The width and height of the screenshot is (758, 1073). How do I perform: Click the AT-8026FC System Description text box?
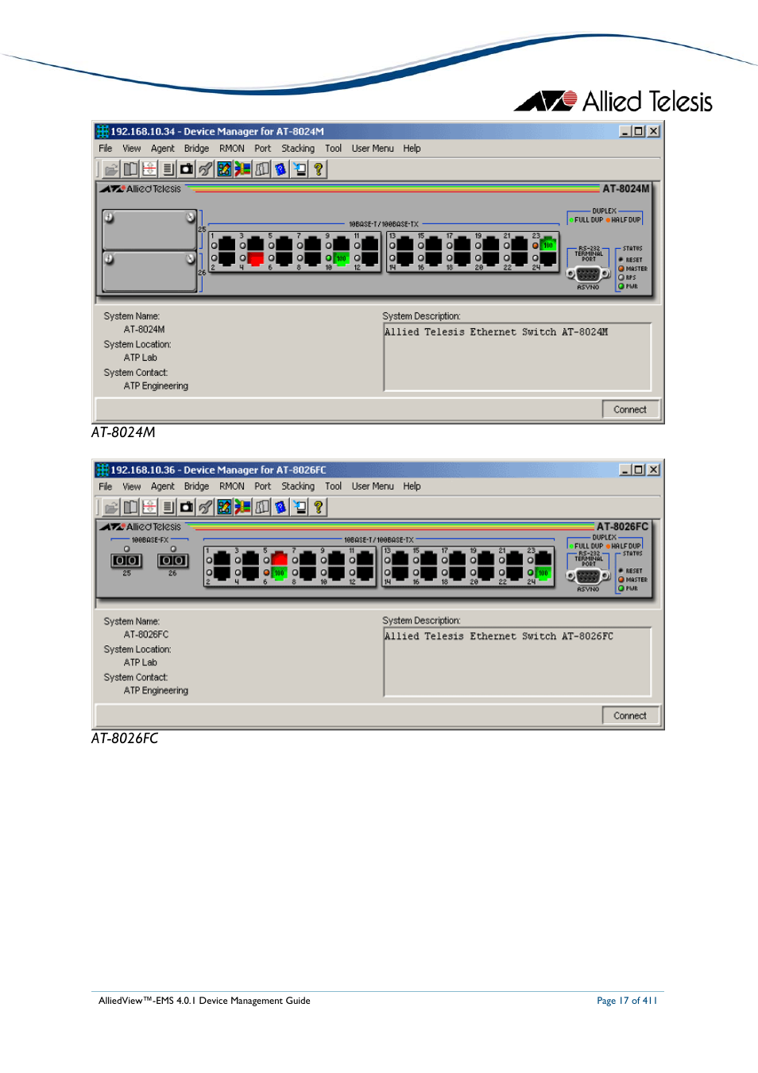pos(517,661)
